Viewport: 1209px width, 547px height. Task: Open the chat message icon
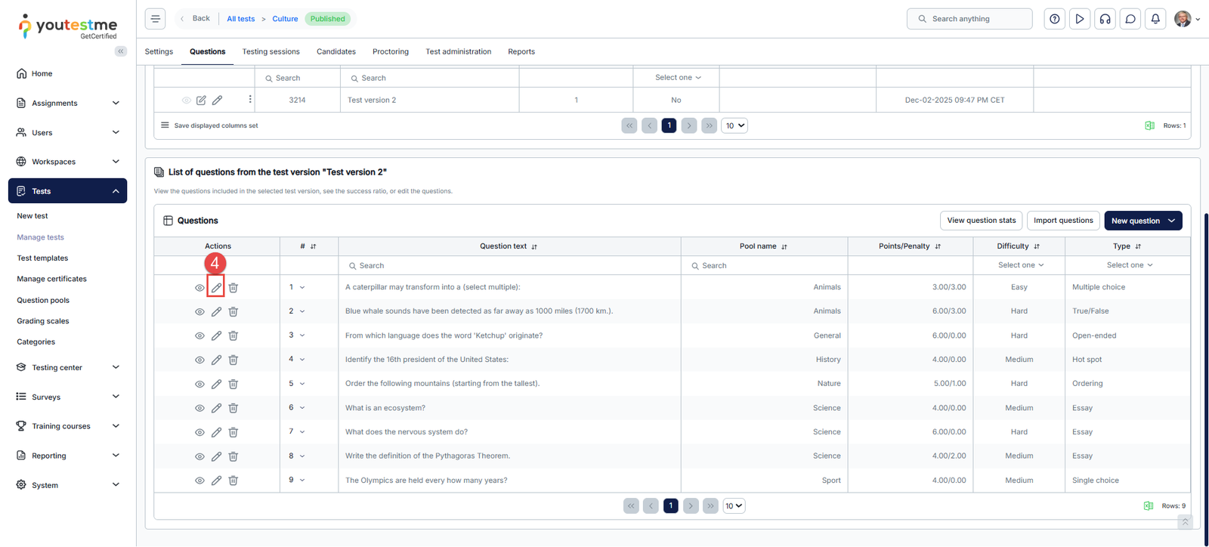click(1130, 19)
